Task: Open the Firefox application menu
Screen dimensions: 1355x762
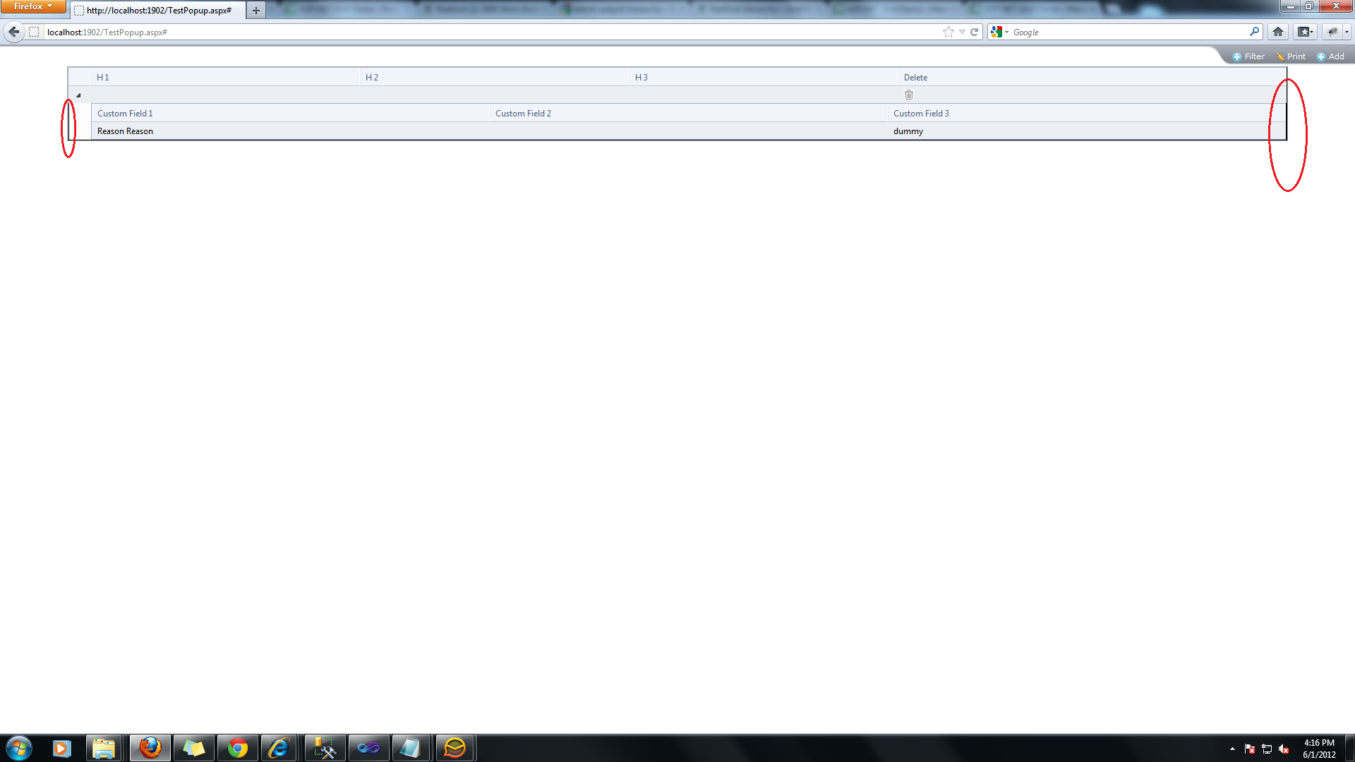Action: coord(32,6)
